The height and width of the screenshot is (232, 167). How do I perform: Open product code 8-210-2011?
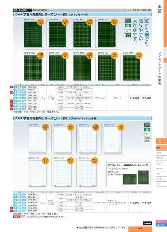pos(20,195)
